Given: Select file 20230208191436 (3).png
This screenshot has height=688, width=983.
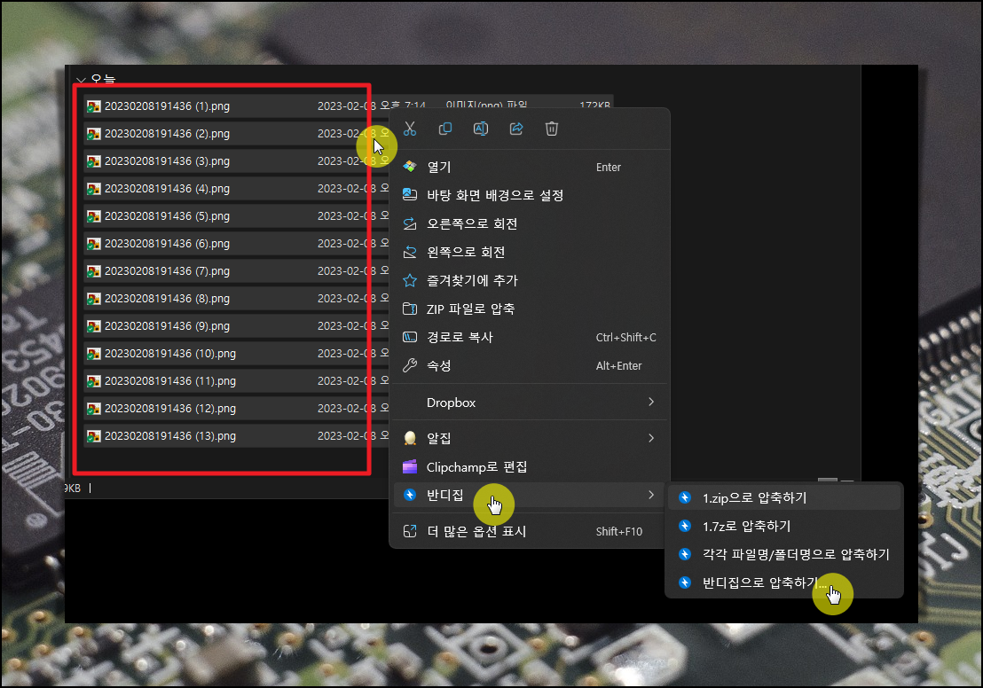Looking at the screenshot, I should [x=168, y=161].
